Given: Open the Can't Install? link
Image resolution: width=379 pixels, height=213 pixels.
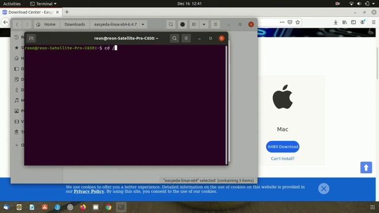Looking at the screenshot, I should click(282, 159).
